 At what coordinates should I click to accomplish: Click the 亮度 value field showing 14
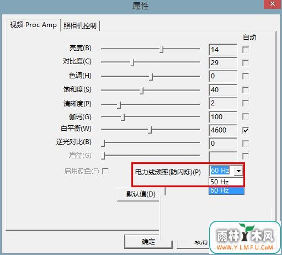[223, 50]
